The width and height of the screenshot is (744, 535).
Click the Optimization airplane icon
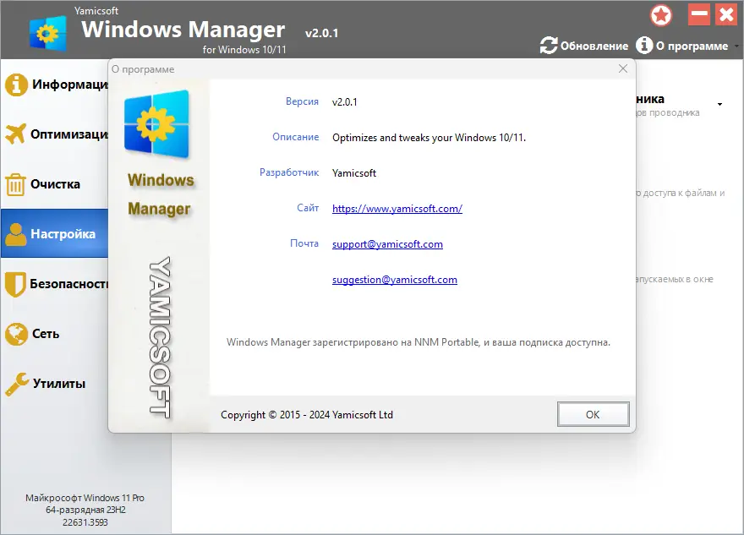pos(16,134)
